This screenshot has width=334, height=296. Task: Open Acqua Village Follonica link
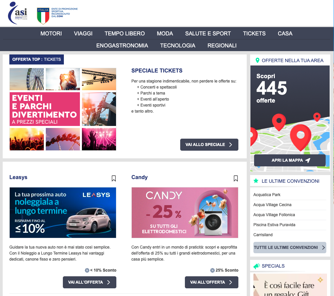[x=274, y=215]
